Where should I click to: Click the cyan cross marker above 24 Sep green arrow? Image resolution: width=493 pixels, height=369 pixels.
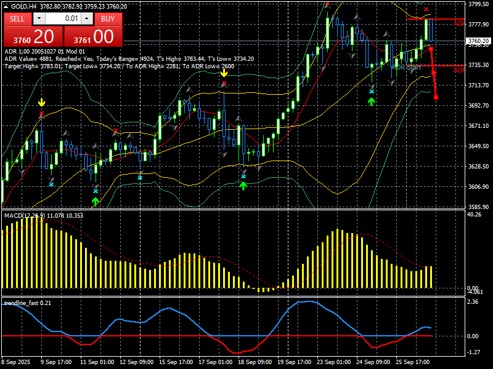tap(372, 92)
